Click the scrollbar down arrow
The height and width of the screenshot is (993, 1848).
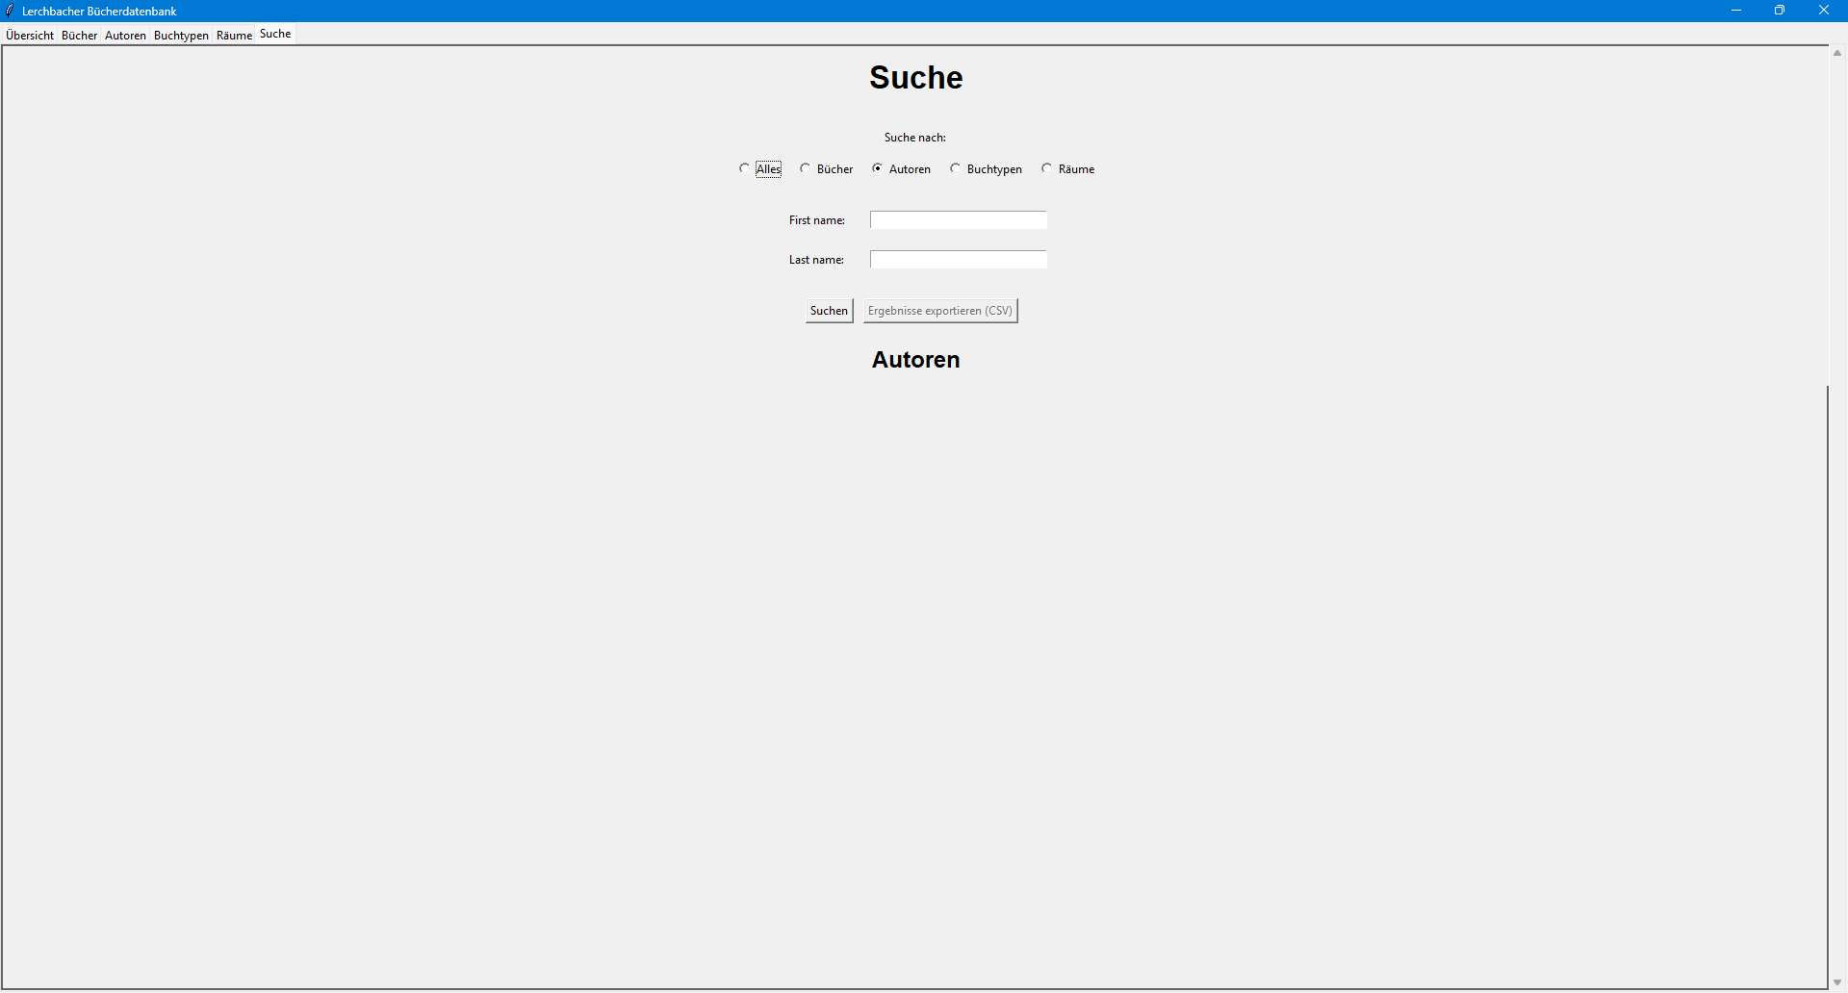pyautogui.click(x=1837, y=982)
